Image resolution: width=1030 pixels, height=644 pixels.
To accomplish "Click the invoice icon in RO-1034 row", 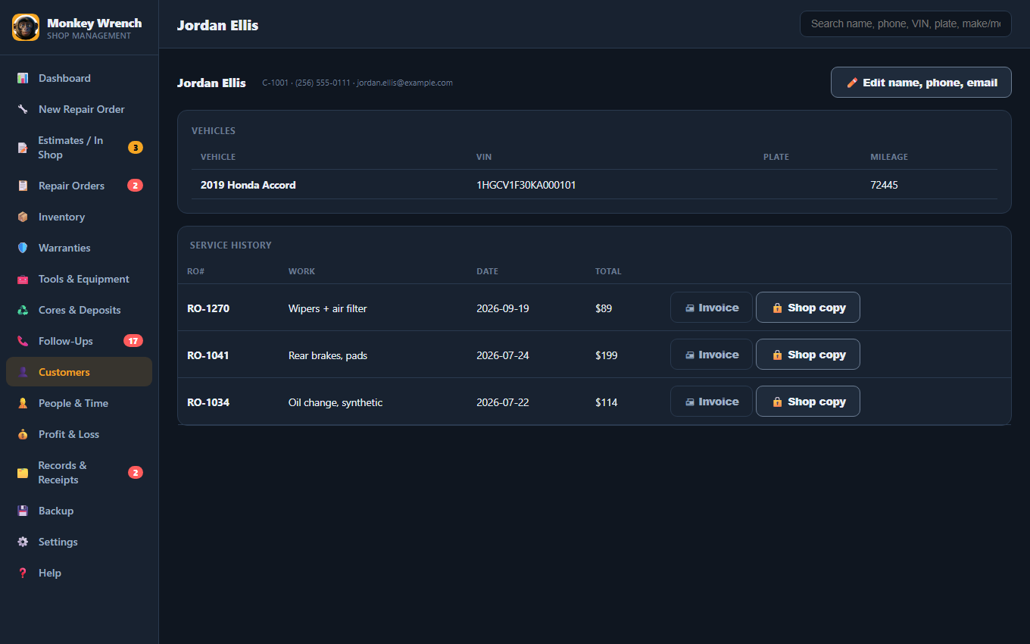I will [690, 402].
